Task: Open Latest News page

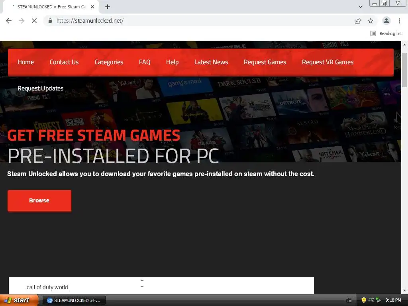Action: (x=211, y=62)
